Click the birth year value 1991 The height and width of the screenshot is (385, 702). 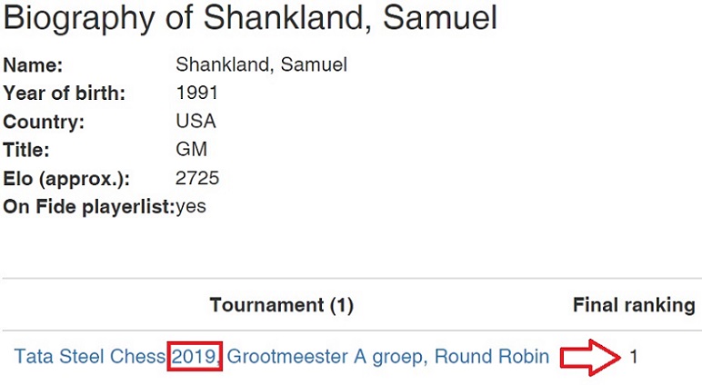pyautogui.click(x=197, y=94)
